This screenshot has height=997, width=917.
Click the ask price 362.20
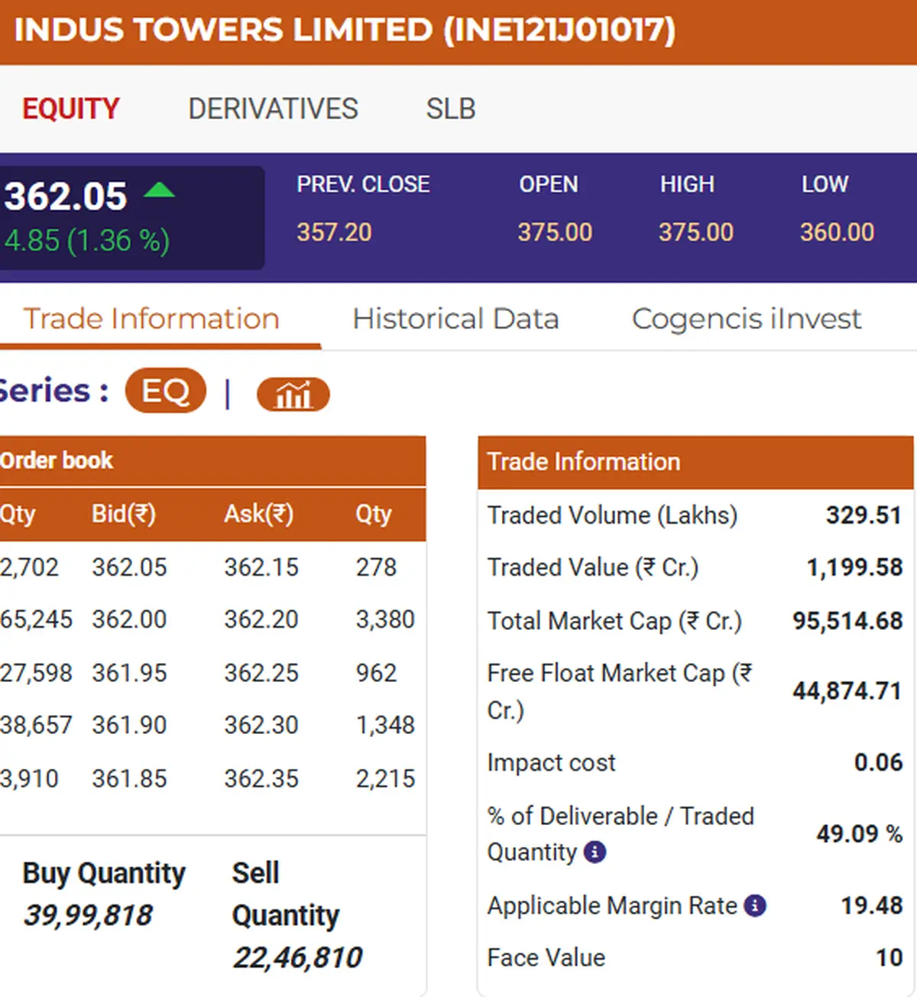261,619
